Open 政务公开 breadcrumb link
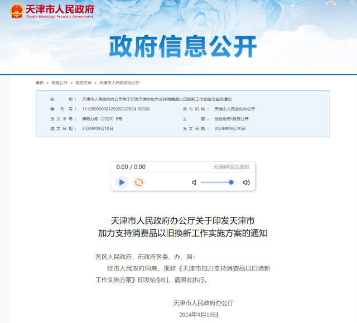The height and width of the screenshot is (323, 357). (60, 83)
